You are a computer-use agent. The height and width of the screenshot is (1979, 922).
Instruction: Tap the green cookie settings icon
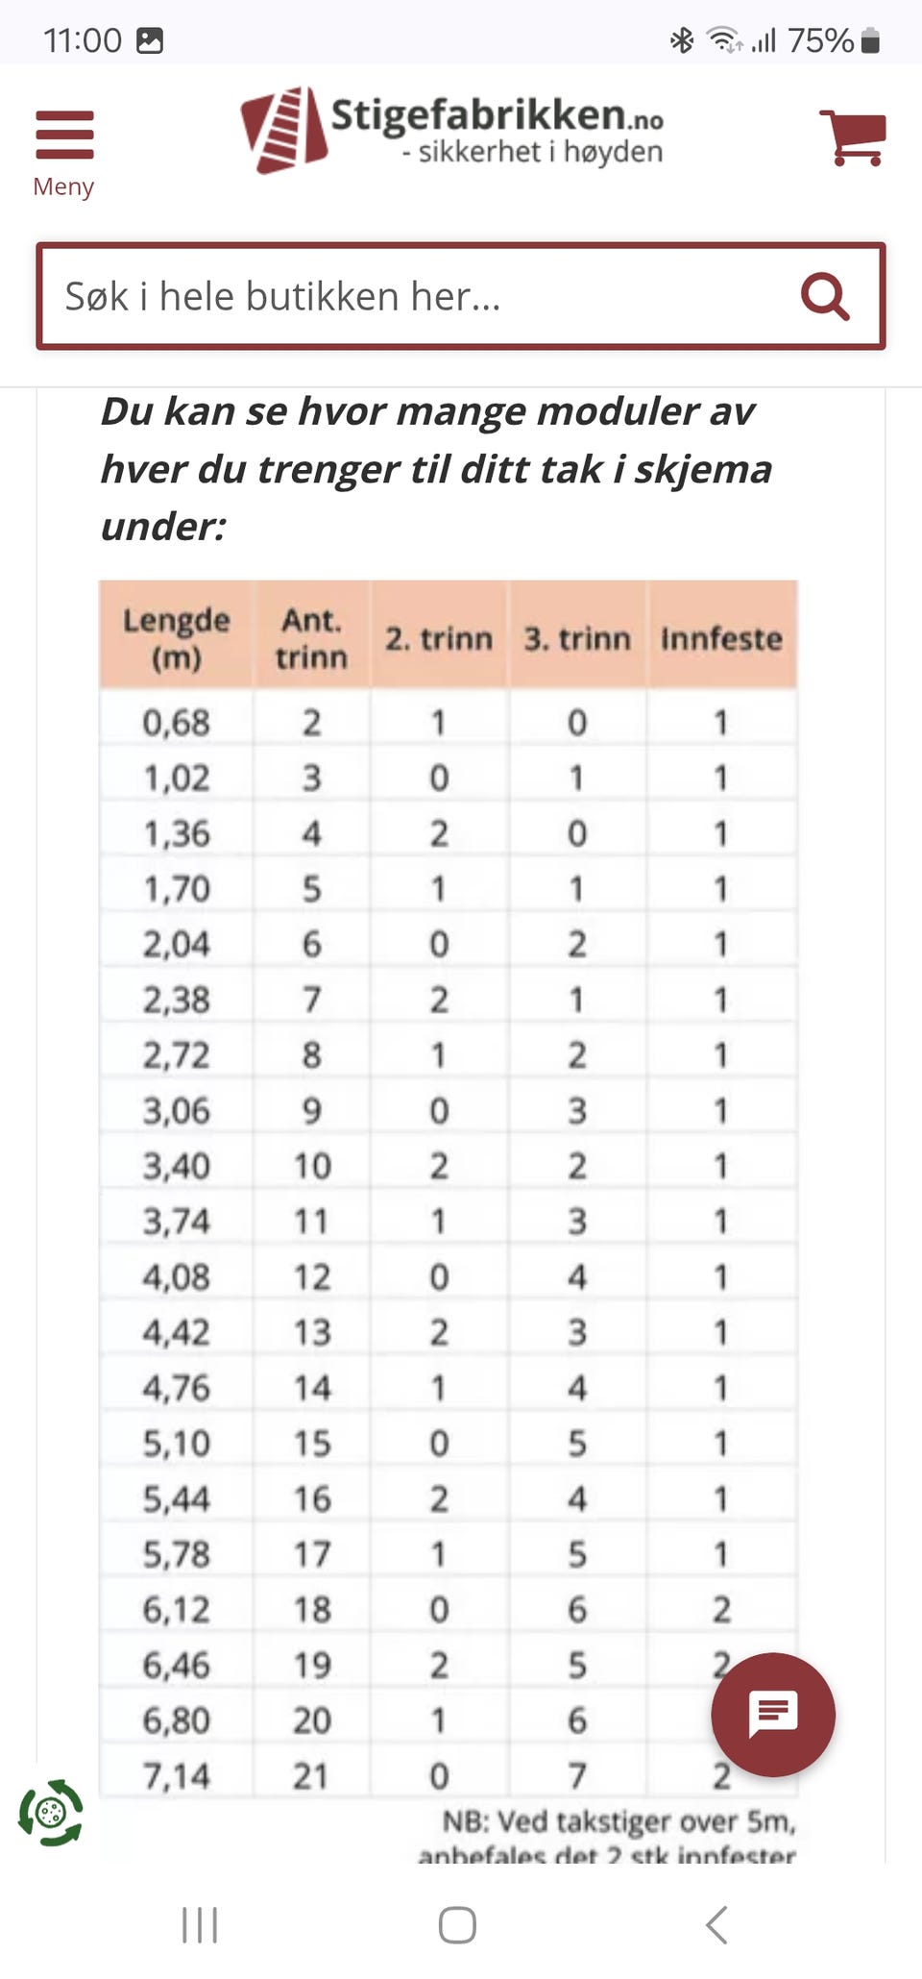(51, 1813)
